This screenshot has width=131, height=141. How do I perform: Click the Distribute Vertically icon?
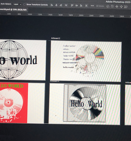(66, 5)
